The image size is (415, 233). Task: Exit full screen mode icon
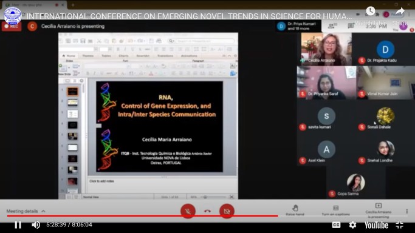pos(399,225)
